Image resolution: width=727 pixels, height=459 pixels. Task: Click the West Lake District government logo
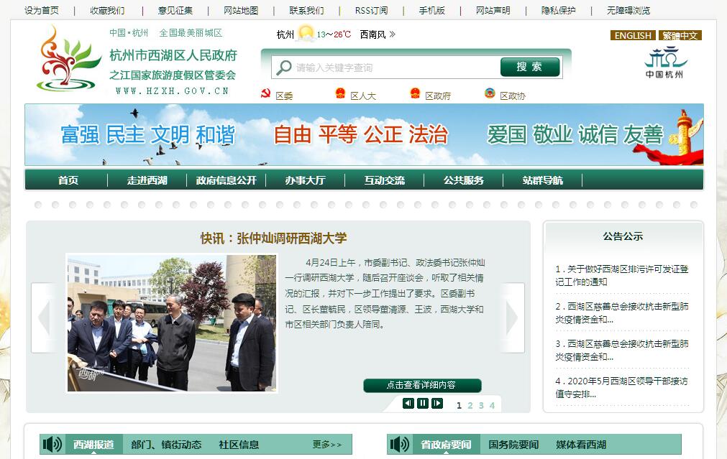(x=68, y=59)
